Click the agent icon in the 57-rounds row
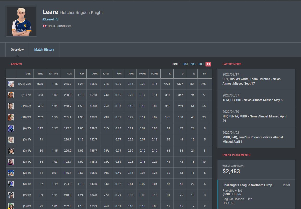This screenshot has height=209, width=301. [11, 184]
